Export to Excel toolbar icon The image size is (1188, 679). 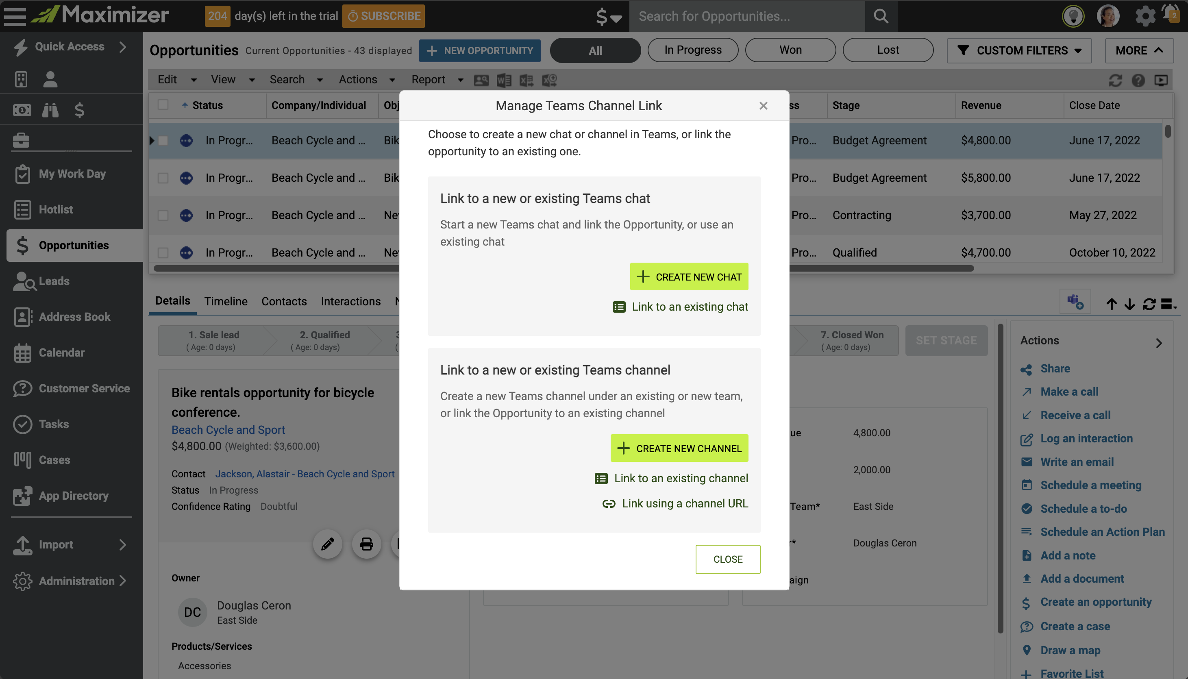point(527,80)
